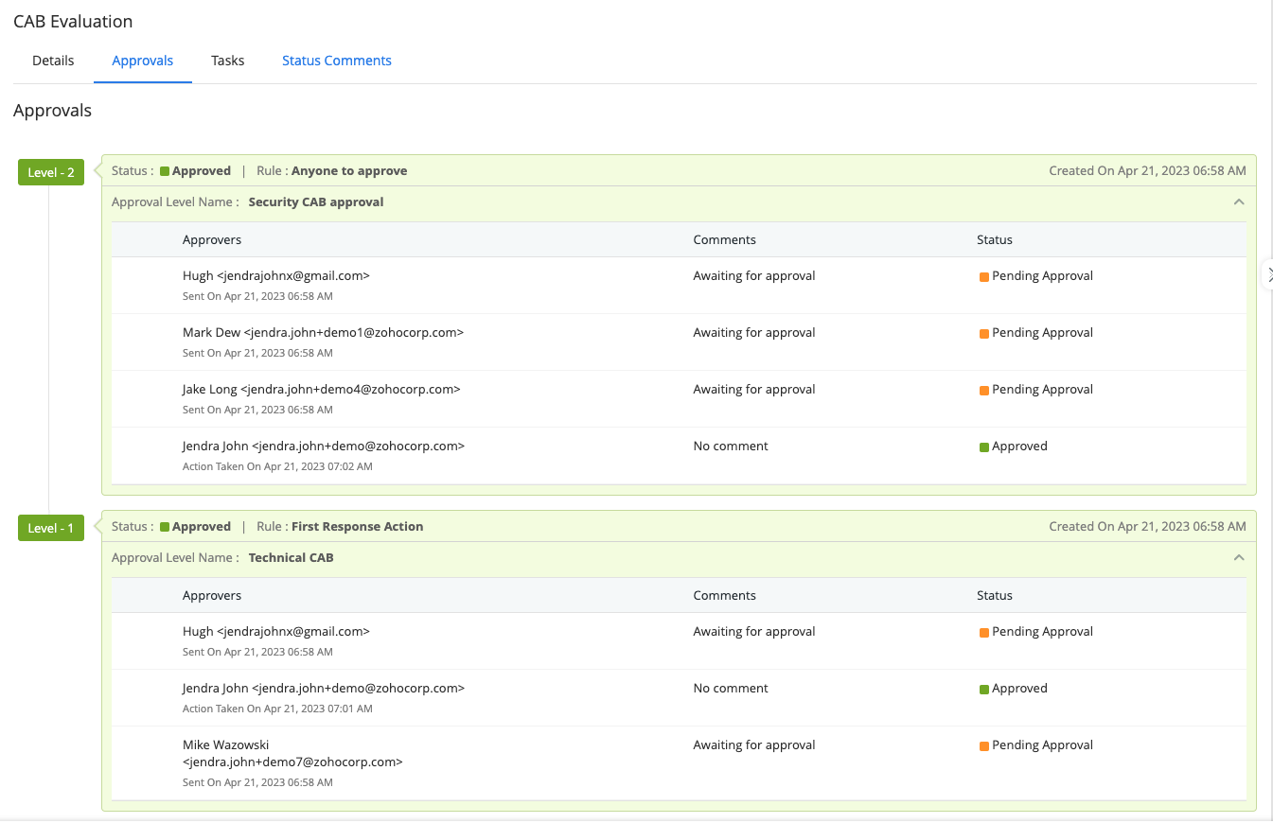Click Mark Dew's approver email entry

click(x=323, y=333)
